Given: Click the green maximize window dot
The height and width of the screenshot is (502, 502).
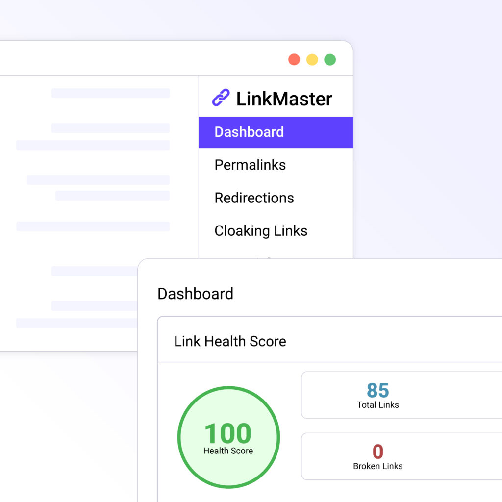Looking at the screenshot, I should coord(330,60).
